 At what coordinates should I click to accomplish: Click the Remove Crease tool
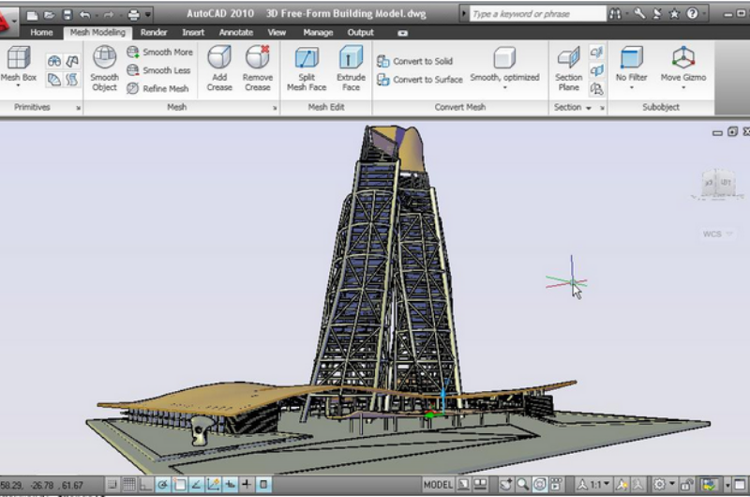tap(257, 68)
